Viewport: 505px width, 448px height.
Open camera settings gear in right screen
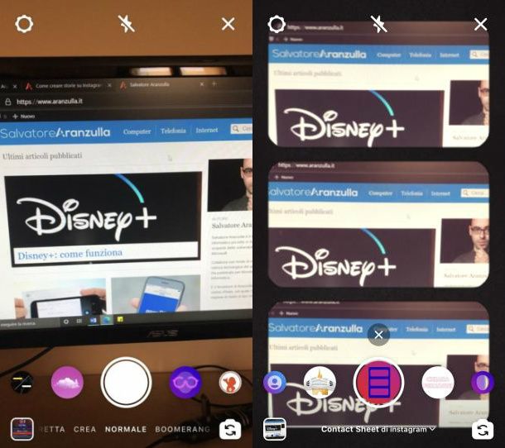277,24
